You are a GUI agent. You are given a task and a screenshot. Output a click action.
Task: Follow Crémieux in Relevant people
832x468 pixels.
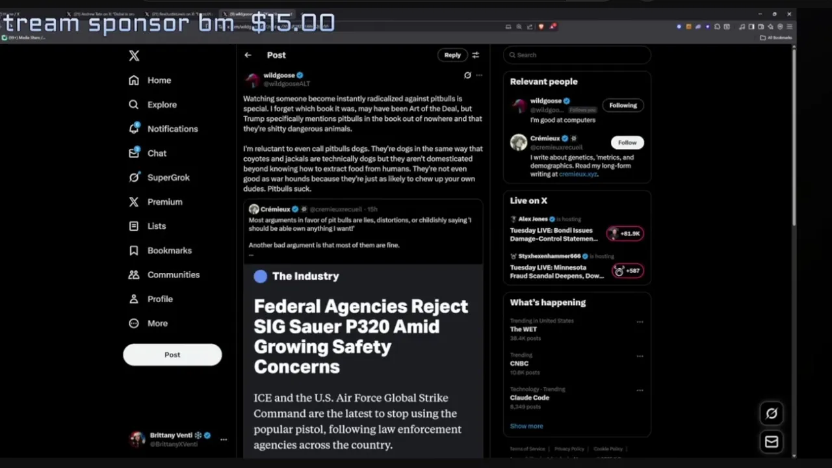(x=627, y=142)
